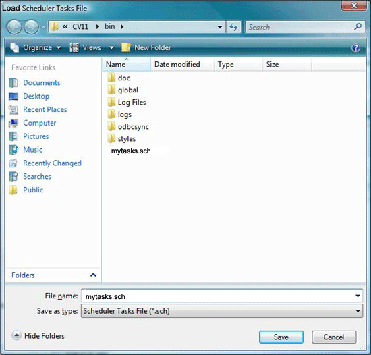Click the Forward navigation arrow button
The height and width of the screenshot is (355, 371).
(x=32, y=27)
